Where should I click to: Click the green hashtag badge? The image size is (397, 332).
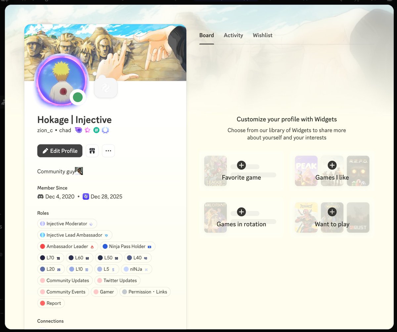96,130
